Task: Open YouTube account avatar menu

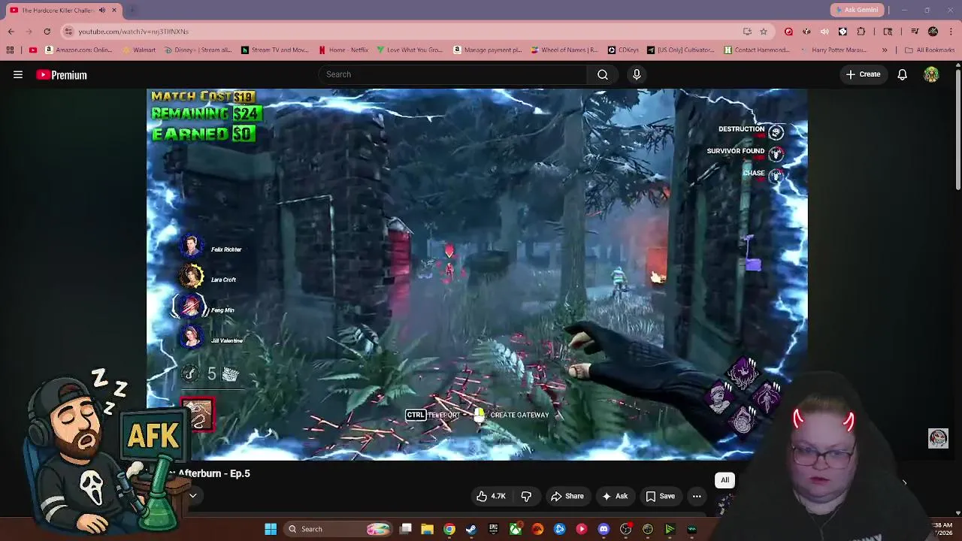Action: point(931,74)
